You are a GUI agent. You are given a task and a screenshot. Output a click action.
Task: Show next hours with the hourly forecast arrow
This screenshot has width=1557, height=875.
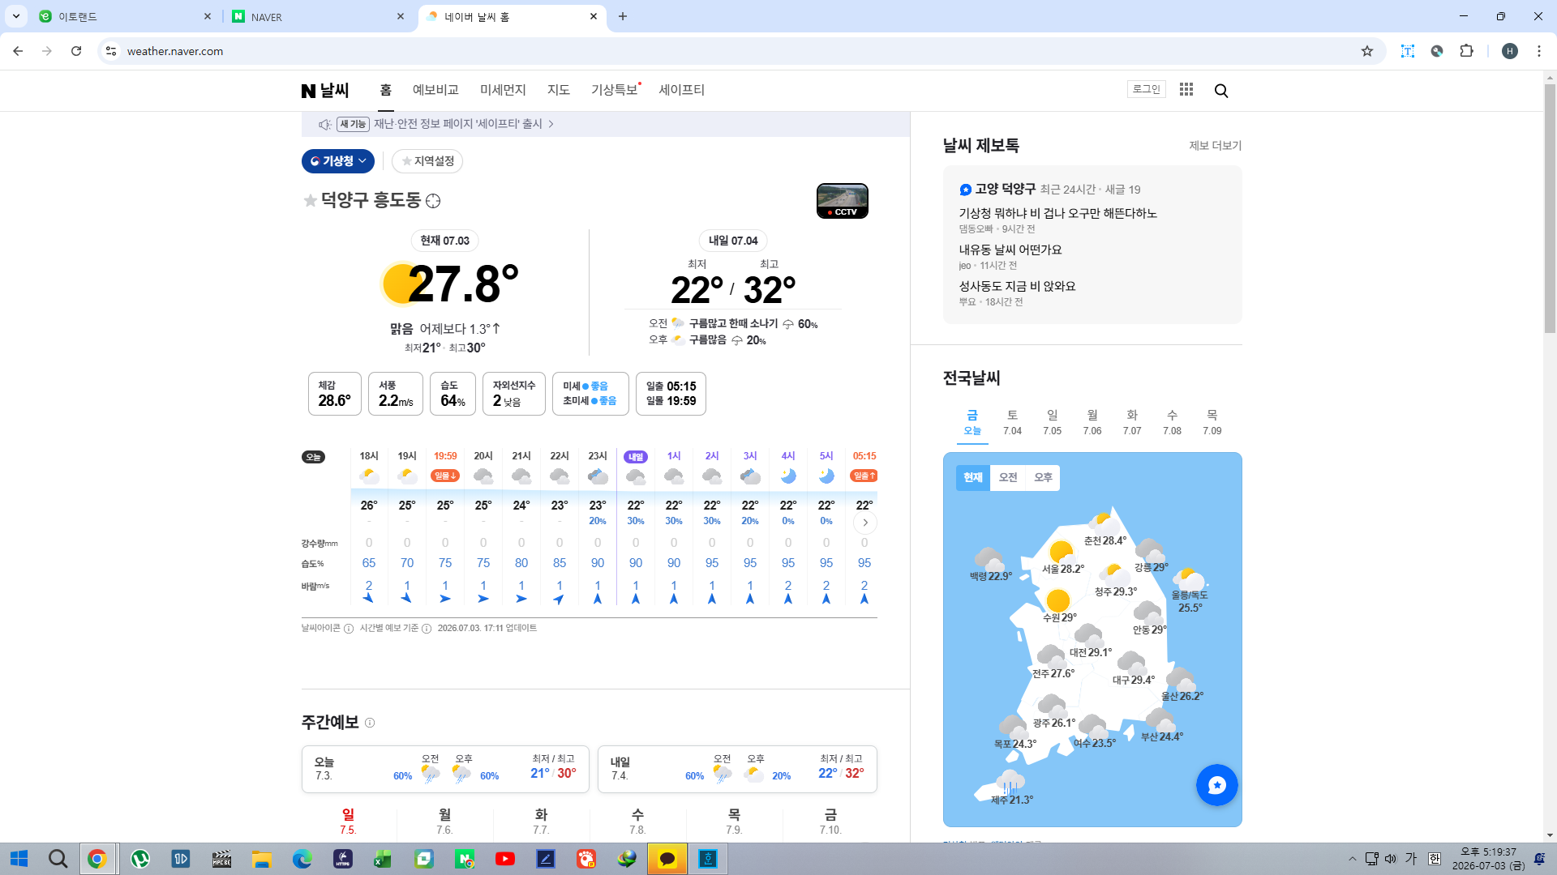(x=865, y=523)
